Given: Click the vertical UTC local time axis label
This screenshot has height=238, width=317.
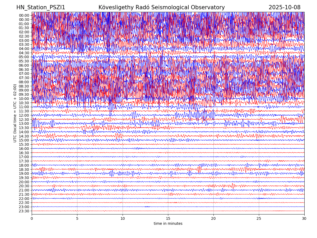Looking at the screenshot, I should pyautogui.click(x=15, y=113).
